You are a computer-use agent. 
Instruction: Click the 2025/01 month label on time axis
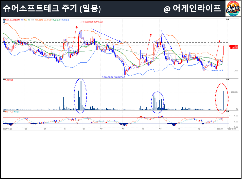coord(220,129)
